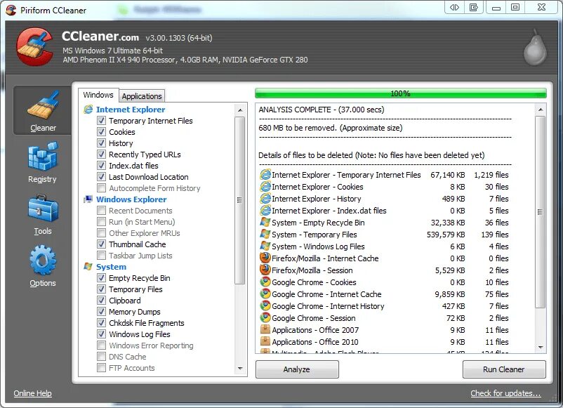
Task: Click IE icon beside Index.dat files result
Action: (265, 211)
